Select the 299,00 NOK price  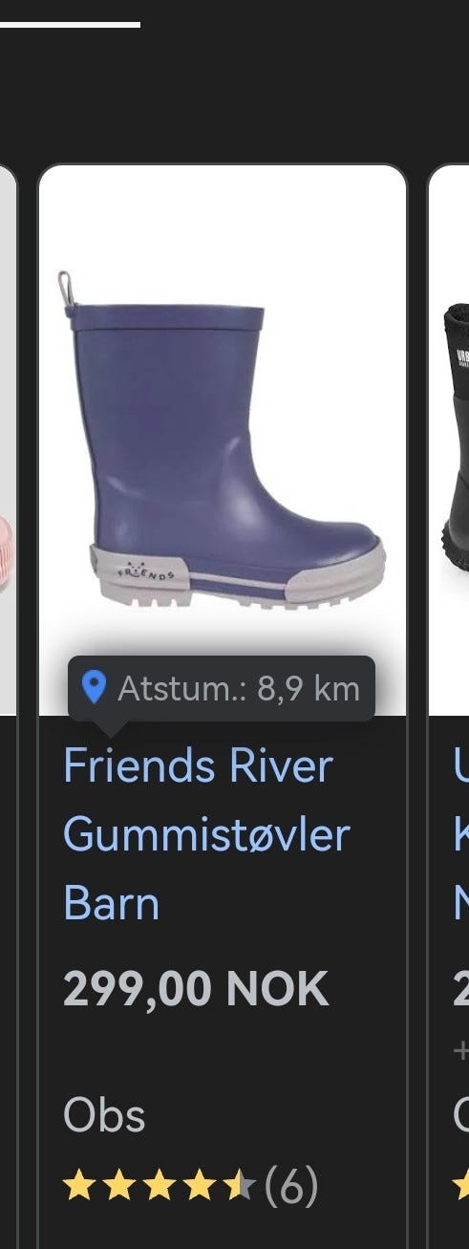point(196,990)
